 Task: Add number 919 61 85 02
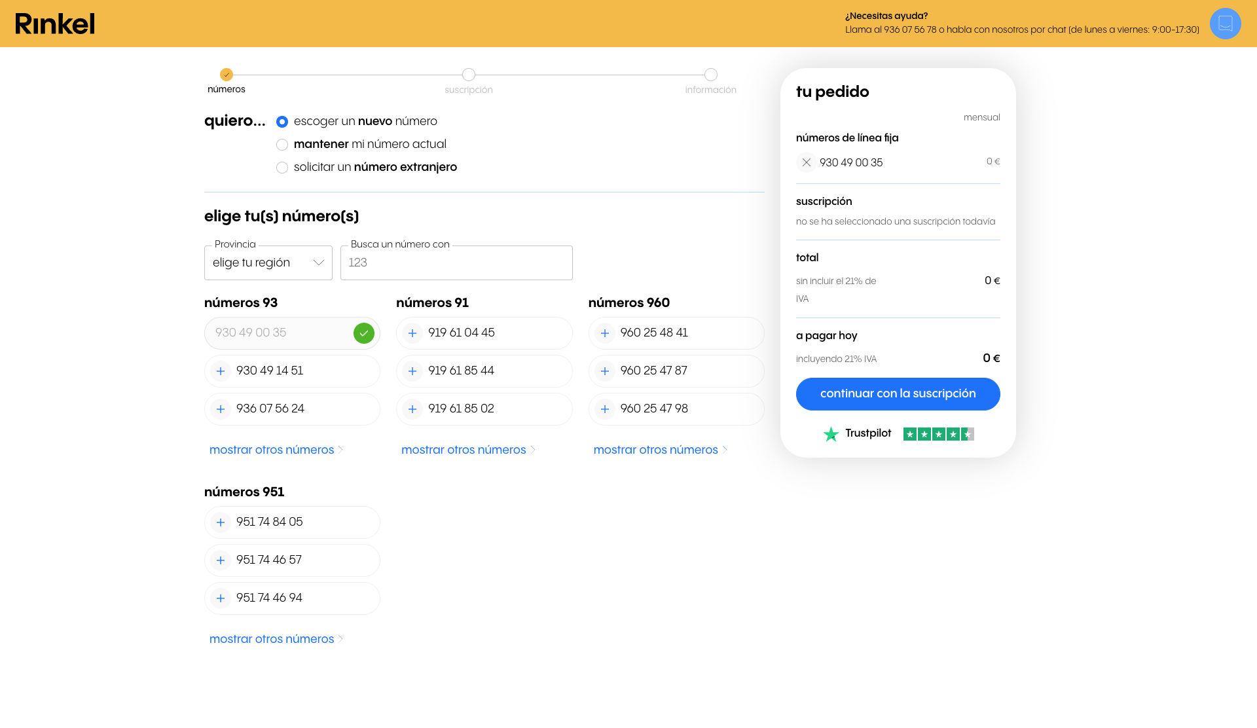tap(412, 409)
